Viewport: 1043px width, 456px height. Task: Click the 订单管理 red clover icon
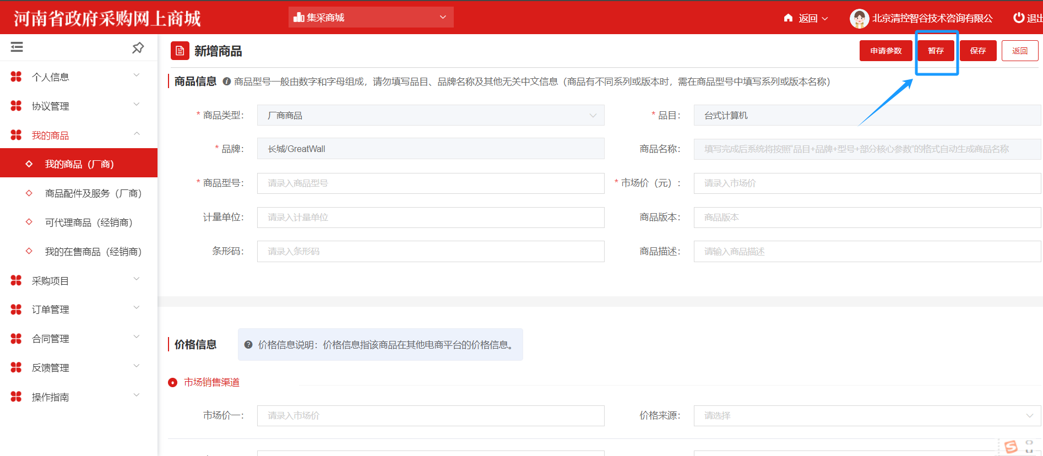pyautogui.click(x=16, y=310)
